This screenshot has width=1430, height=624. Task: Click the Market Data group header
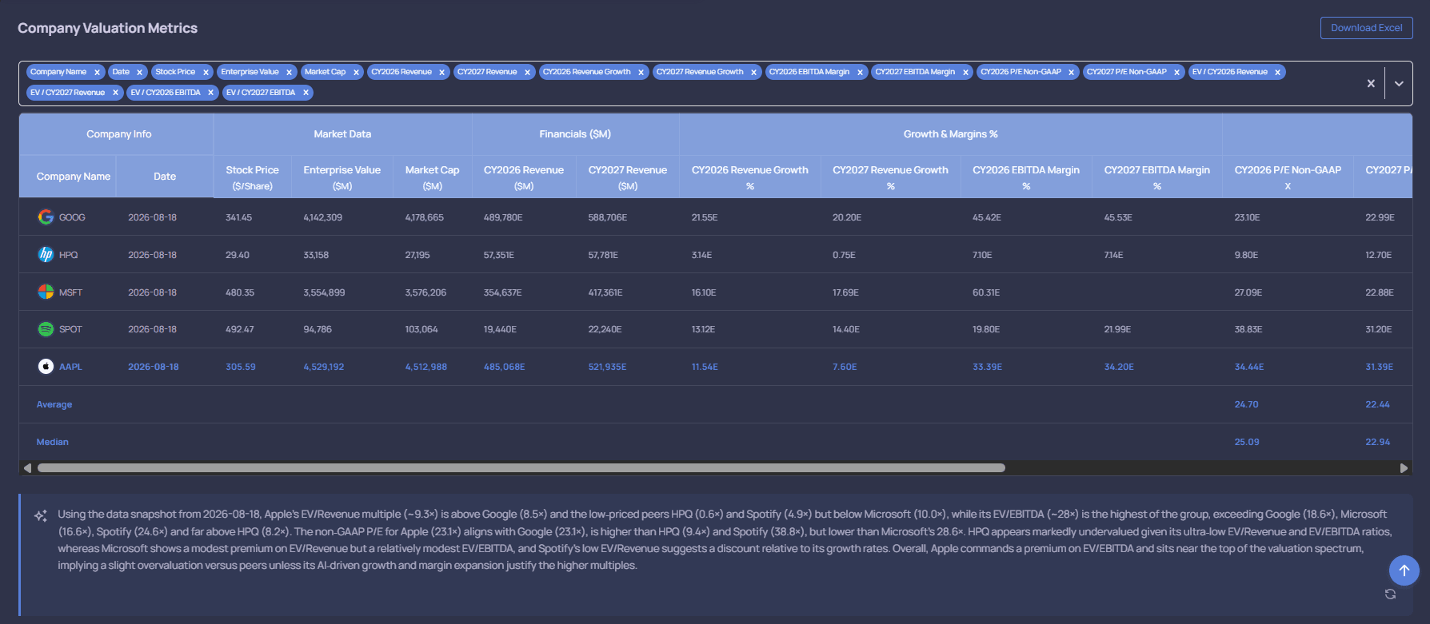(342, 134)
